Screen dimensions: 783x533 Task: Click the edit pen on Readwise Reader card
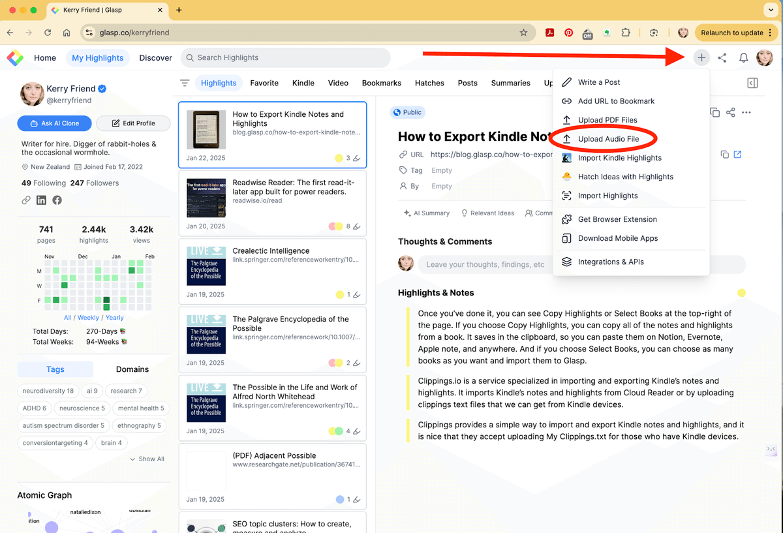point(356,227)
